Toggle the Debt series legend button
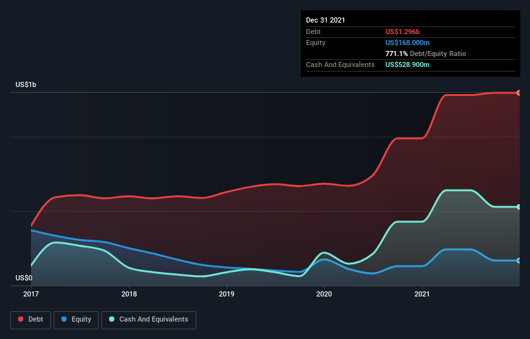Screen dimensions: 530x339 click(31, 320)
